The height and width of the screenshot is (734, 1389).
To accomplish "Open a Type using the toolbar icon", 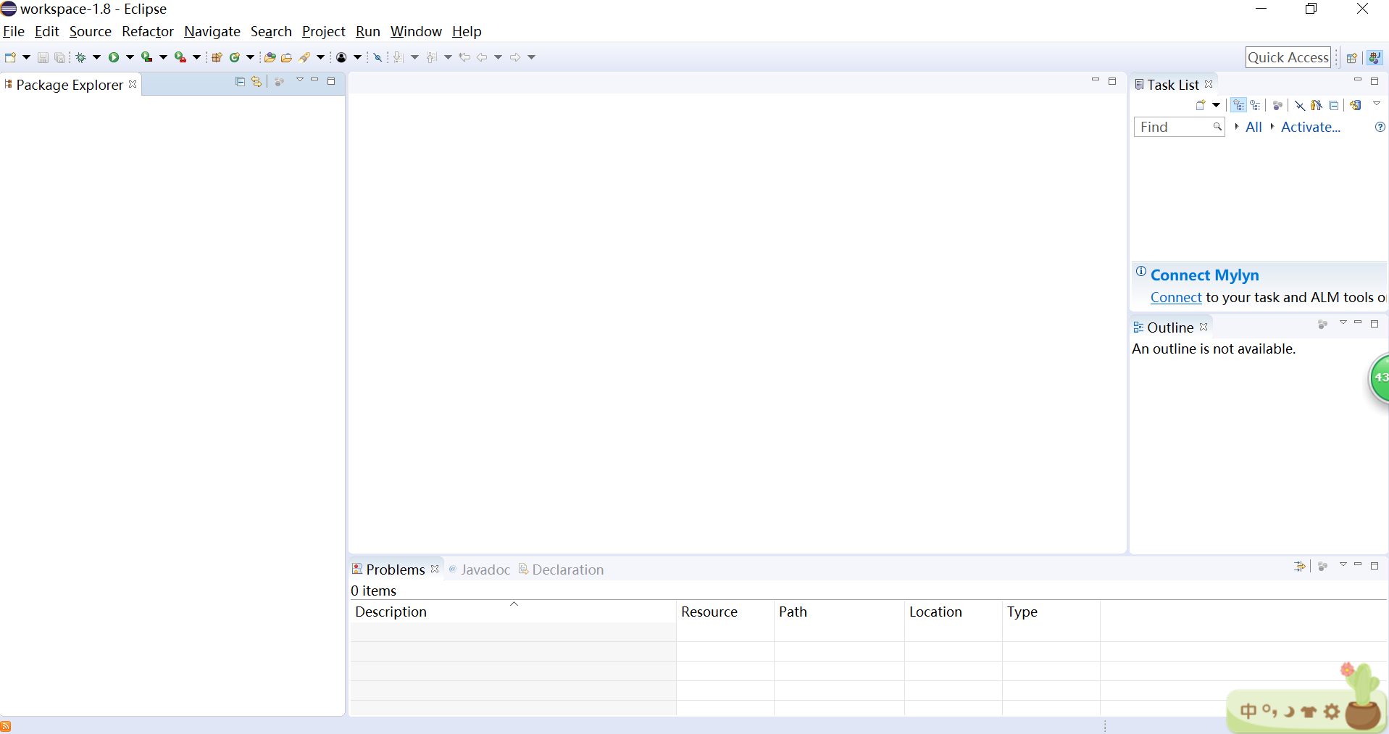I will 269,57.
